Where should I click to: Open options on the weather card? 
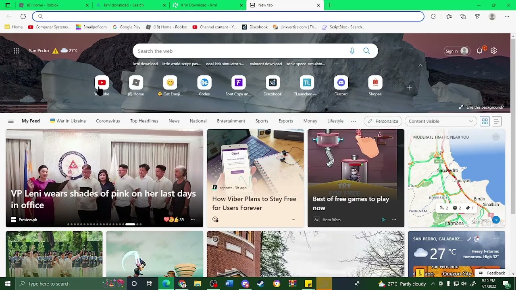(x=496, y=239)
